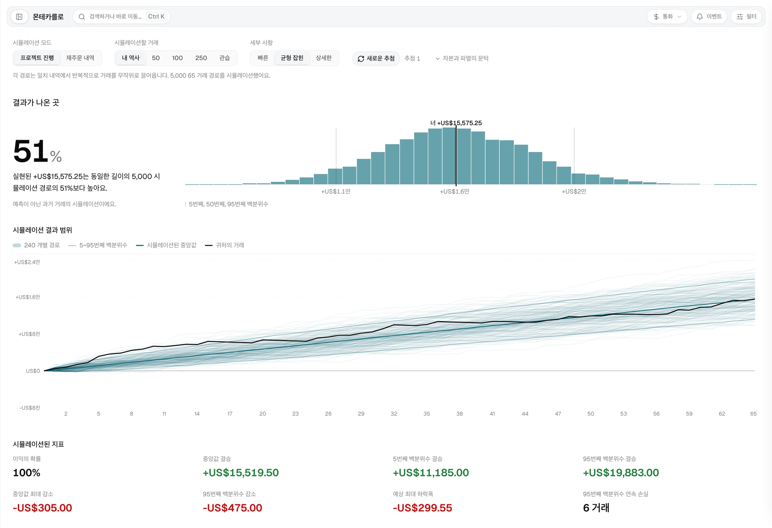Choose the 관습 custom trades option

[x=224, y=58]
